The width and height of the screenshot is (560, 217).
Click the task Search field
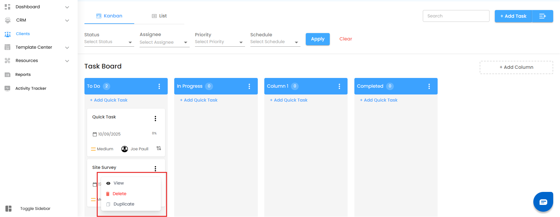click(x=456, y=16)
